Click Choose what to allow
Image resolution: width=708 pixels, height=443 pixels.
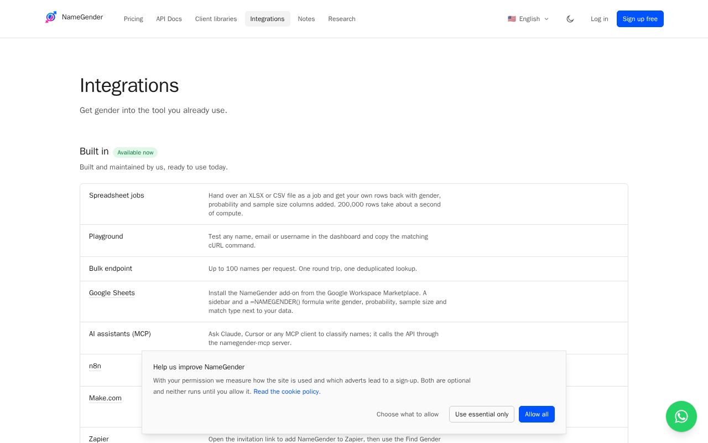click(408, 414)
